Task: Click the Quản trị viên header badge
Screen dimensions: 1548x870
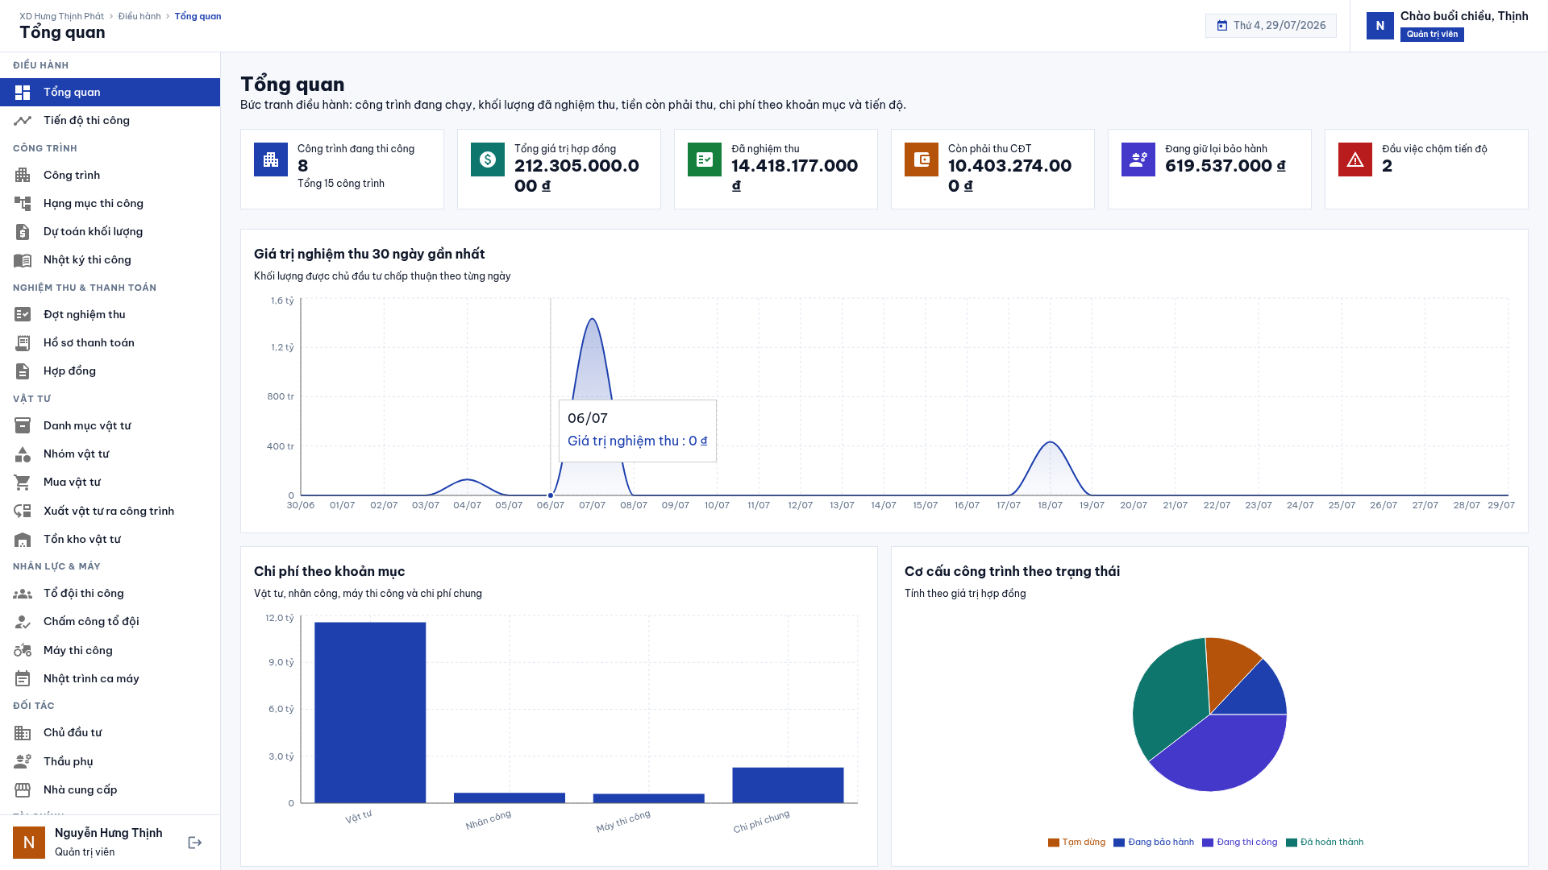Action: (x=1432, y=35)
